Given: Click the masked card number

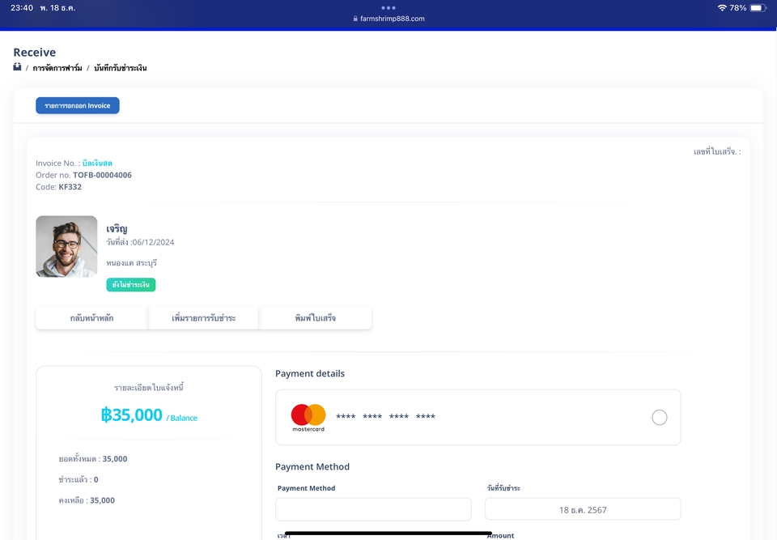Looking at the screenshot, I should click(385, 416).
